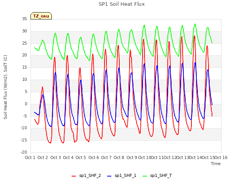Click the Oct 5 x-axis tick label
The image size is (244, 183).
point(81,157)
